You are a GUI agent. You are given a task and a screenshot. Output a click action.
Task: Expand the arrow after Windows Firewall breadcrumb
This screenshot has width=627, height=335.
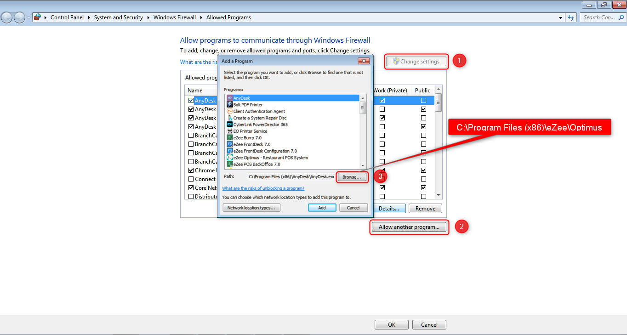click(201, 17)
